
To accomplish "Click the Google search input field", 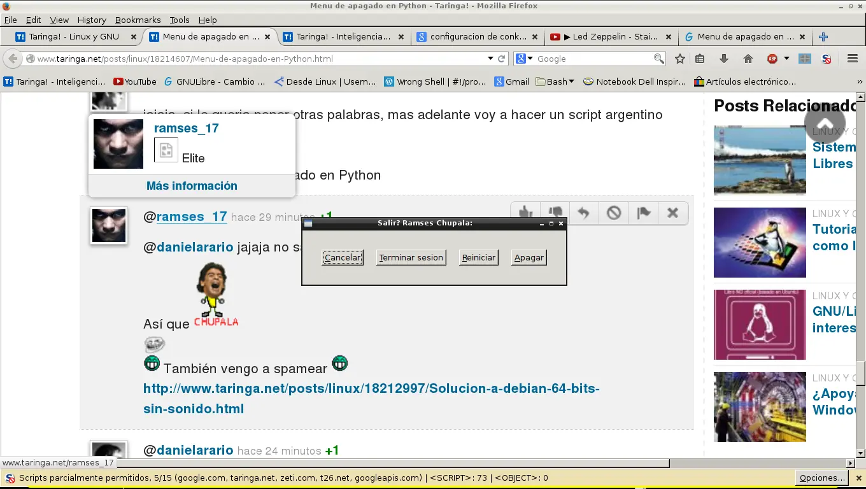I will [x=593, y=59].
